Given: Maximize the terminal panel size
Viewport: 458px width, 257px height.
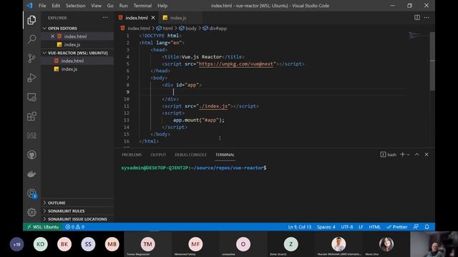Looking at the screenshot, I should (x=416, y=154).
